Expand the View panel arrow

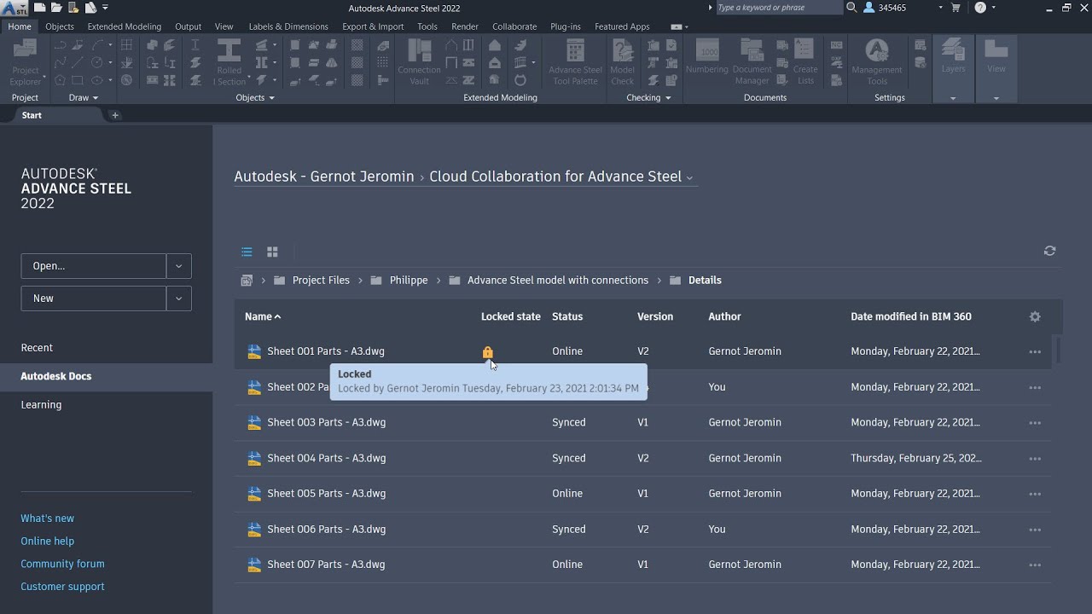pyautogui.click(x=996, y=98)
